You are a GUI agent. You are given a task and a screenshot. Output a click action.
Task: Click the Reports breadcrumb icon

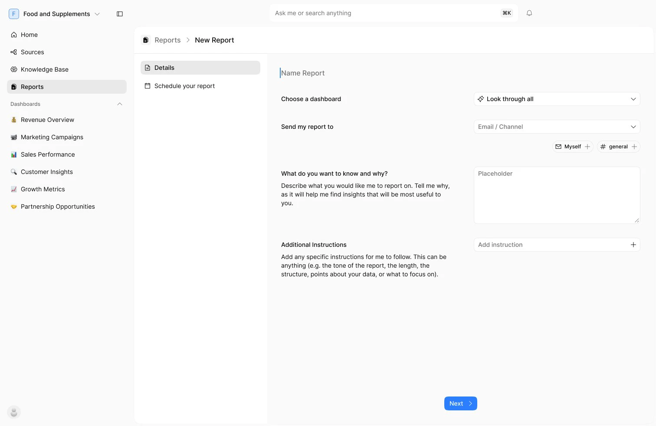[146, 40]
